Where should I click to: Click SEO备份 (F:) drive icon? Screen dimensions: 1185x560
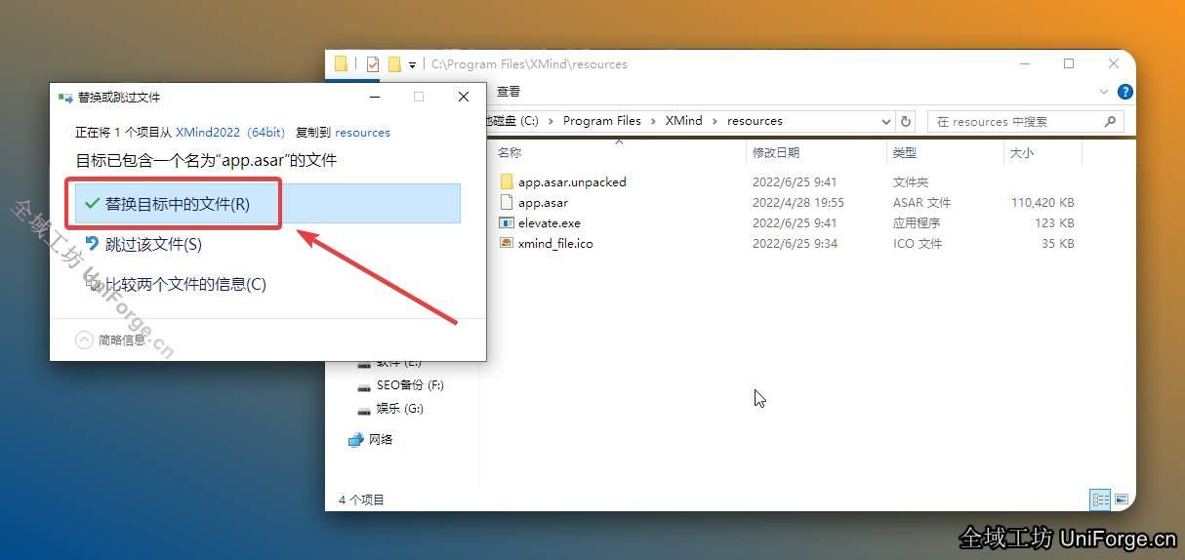(x=364, y=386)
